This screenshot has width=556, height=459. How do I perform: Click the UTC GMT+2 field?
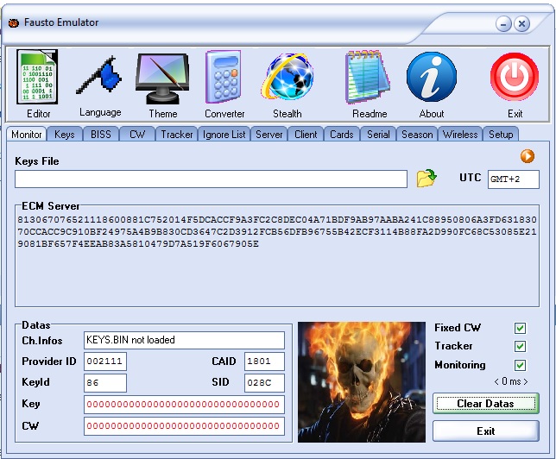(x=514, y=179)
